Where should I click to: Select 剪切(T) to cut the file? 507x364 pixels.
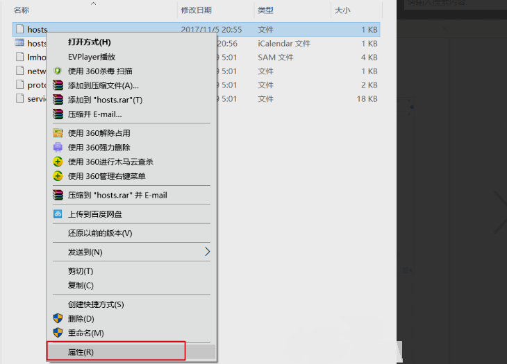(x=131, y=271)
